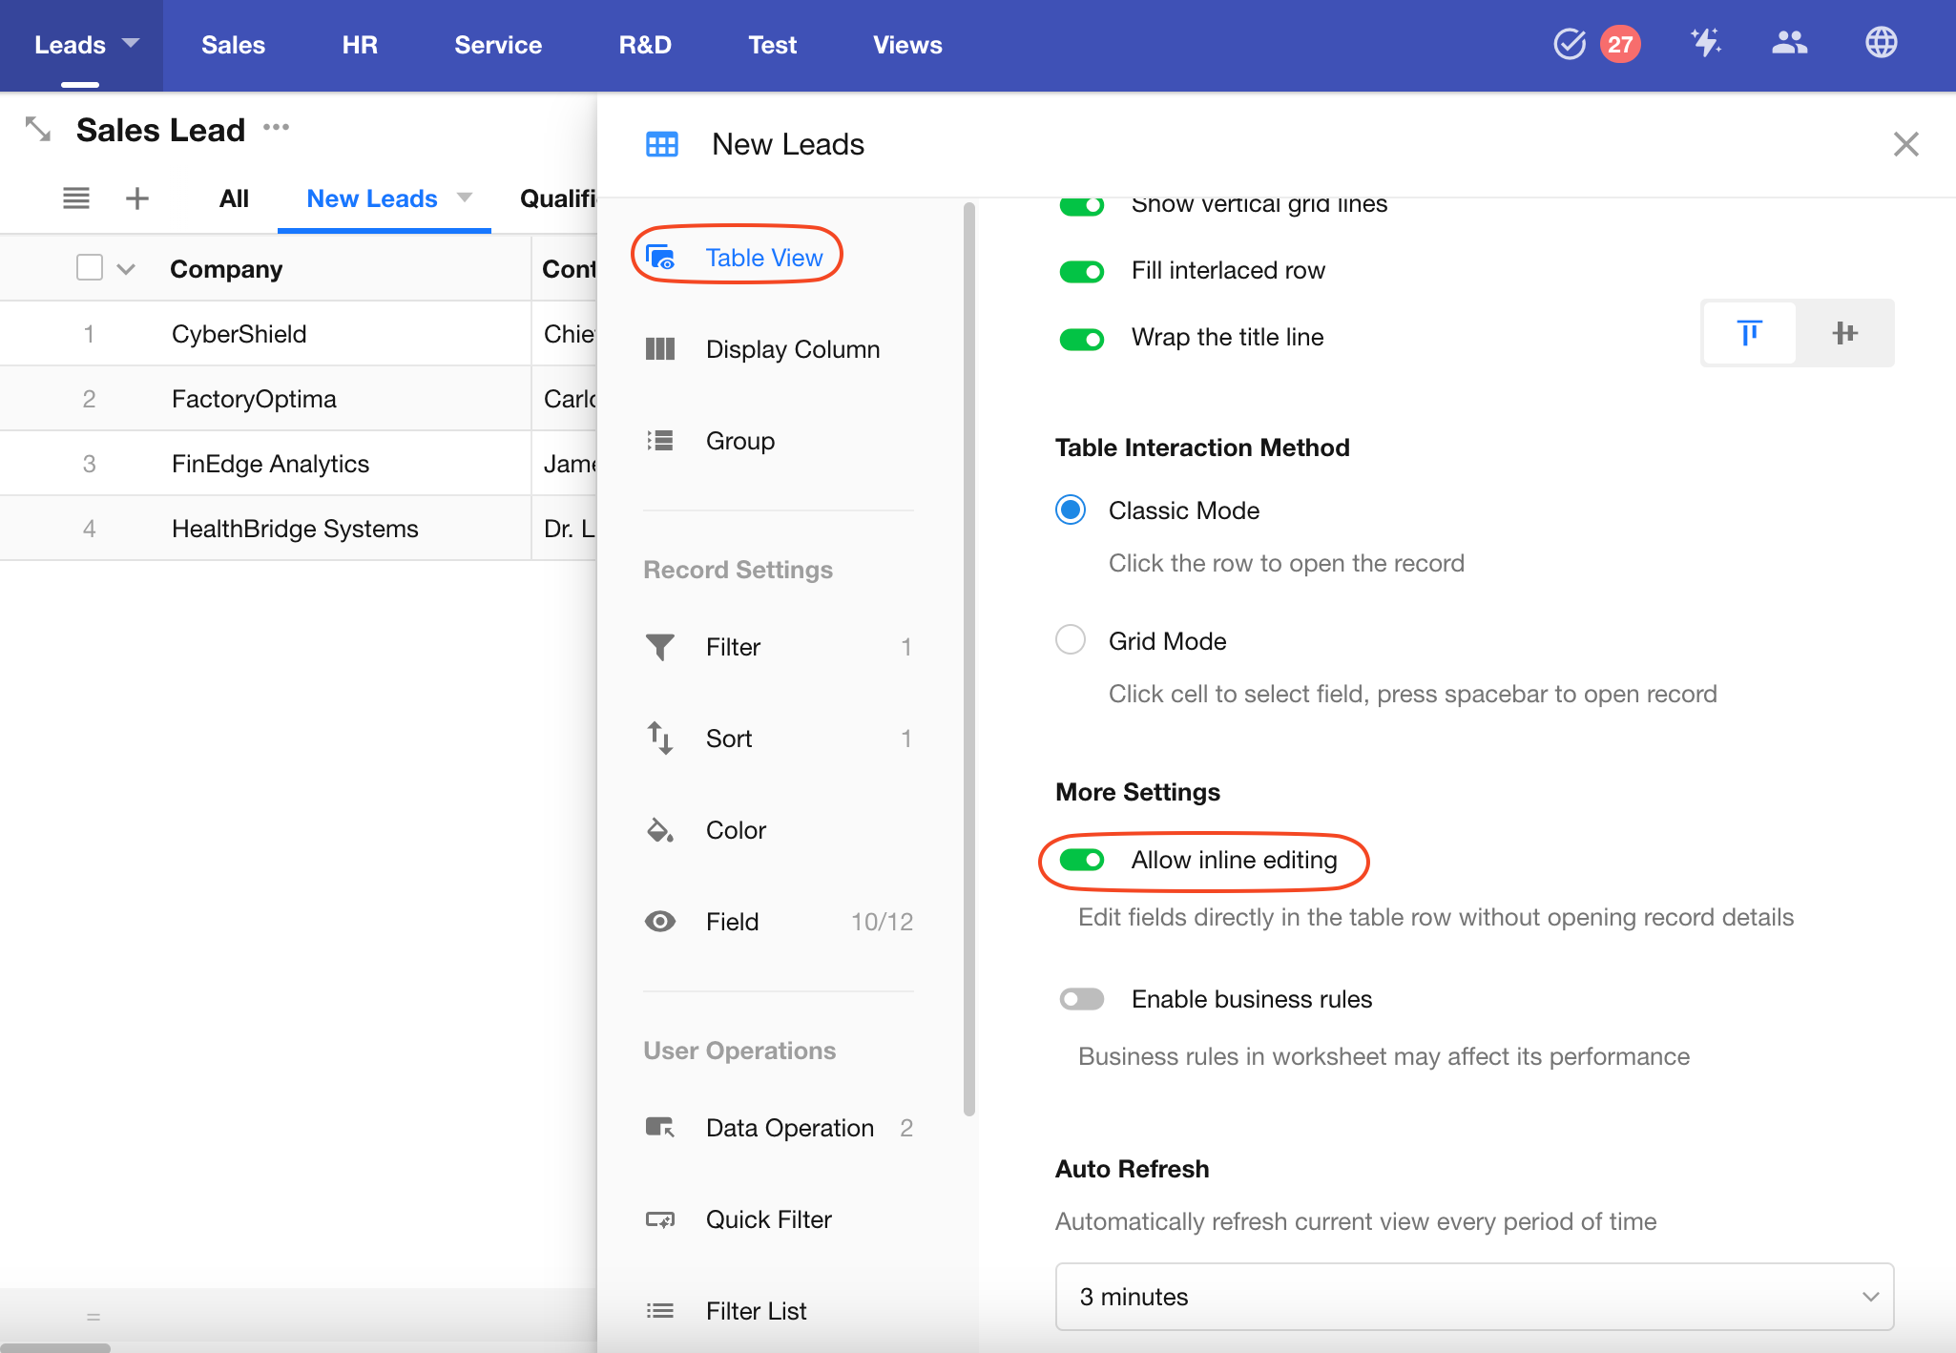Screen dimensions: 1956x1353
Task: Enable business rules toggle
Action: (1082, 999)
